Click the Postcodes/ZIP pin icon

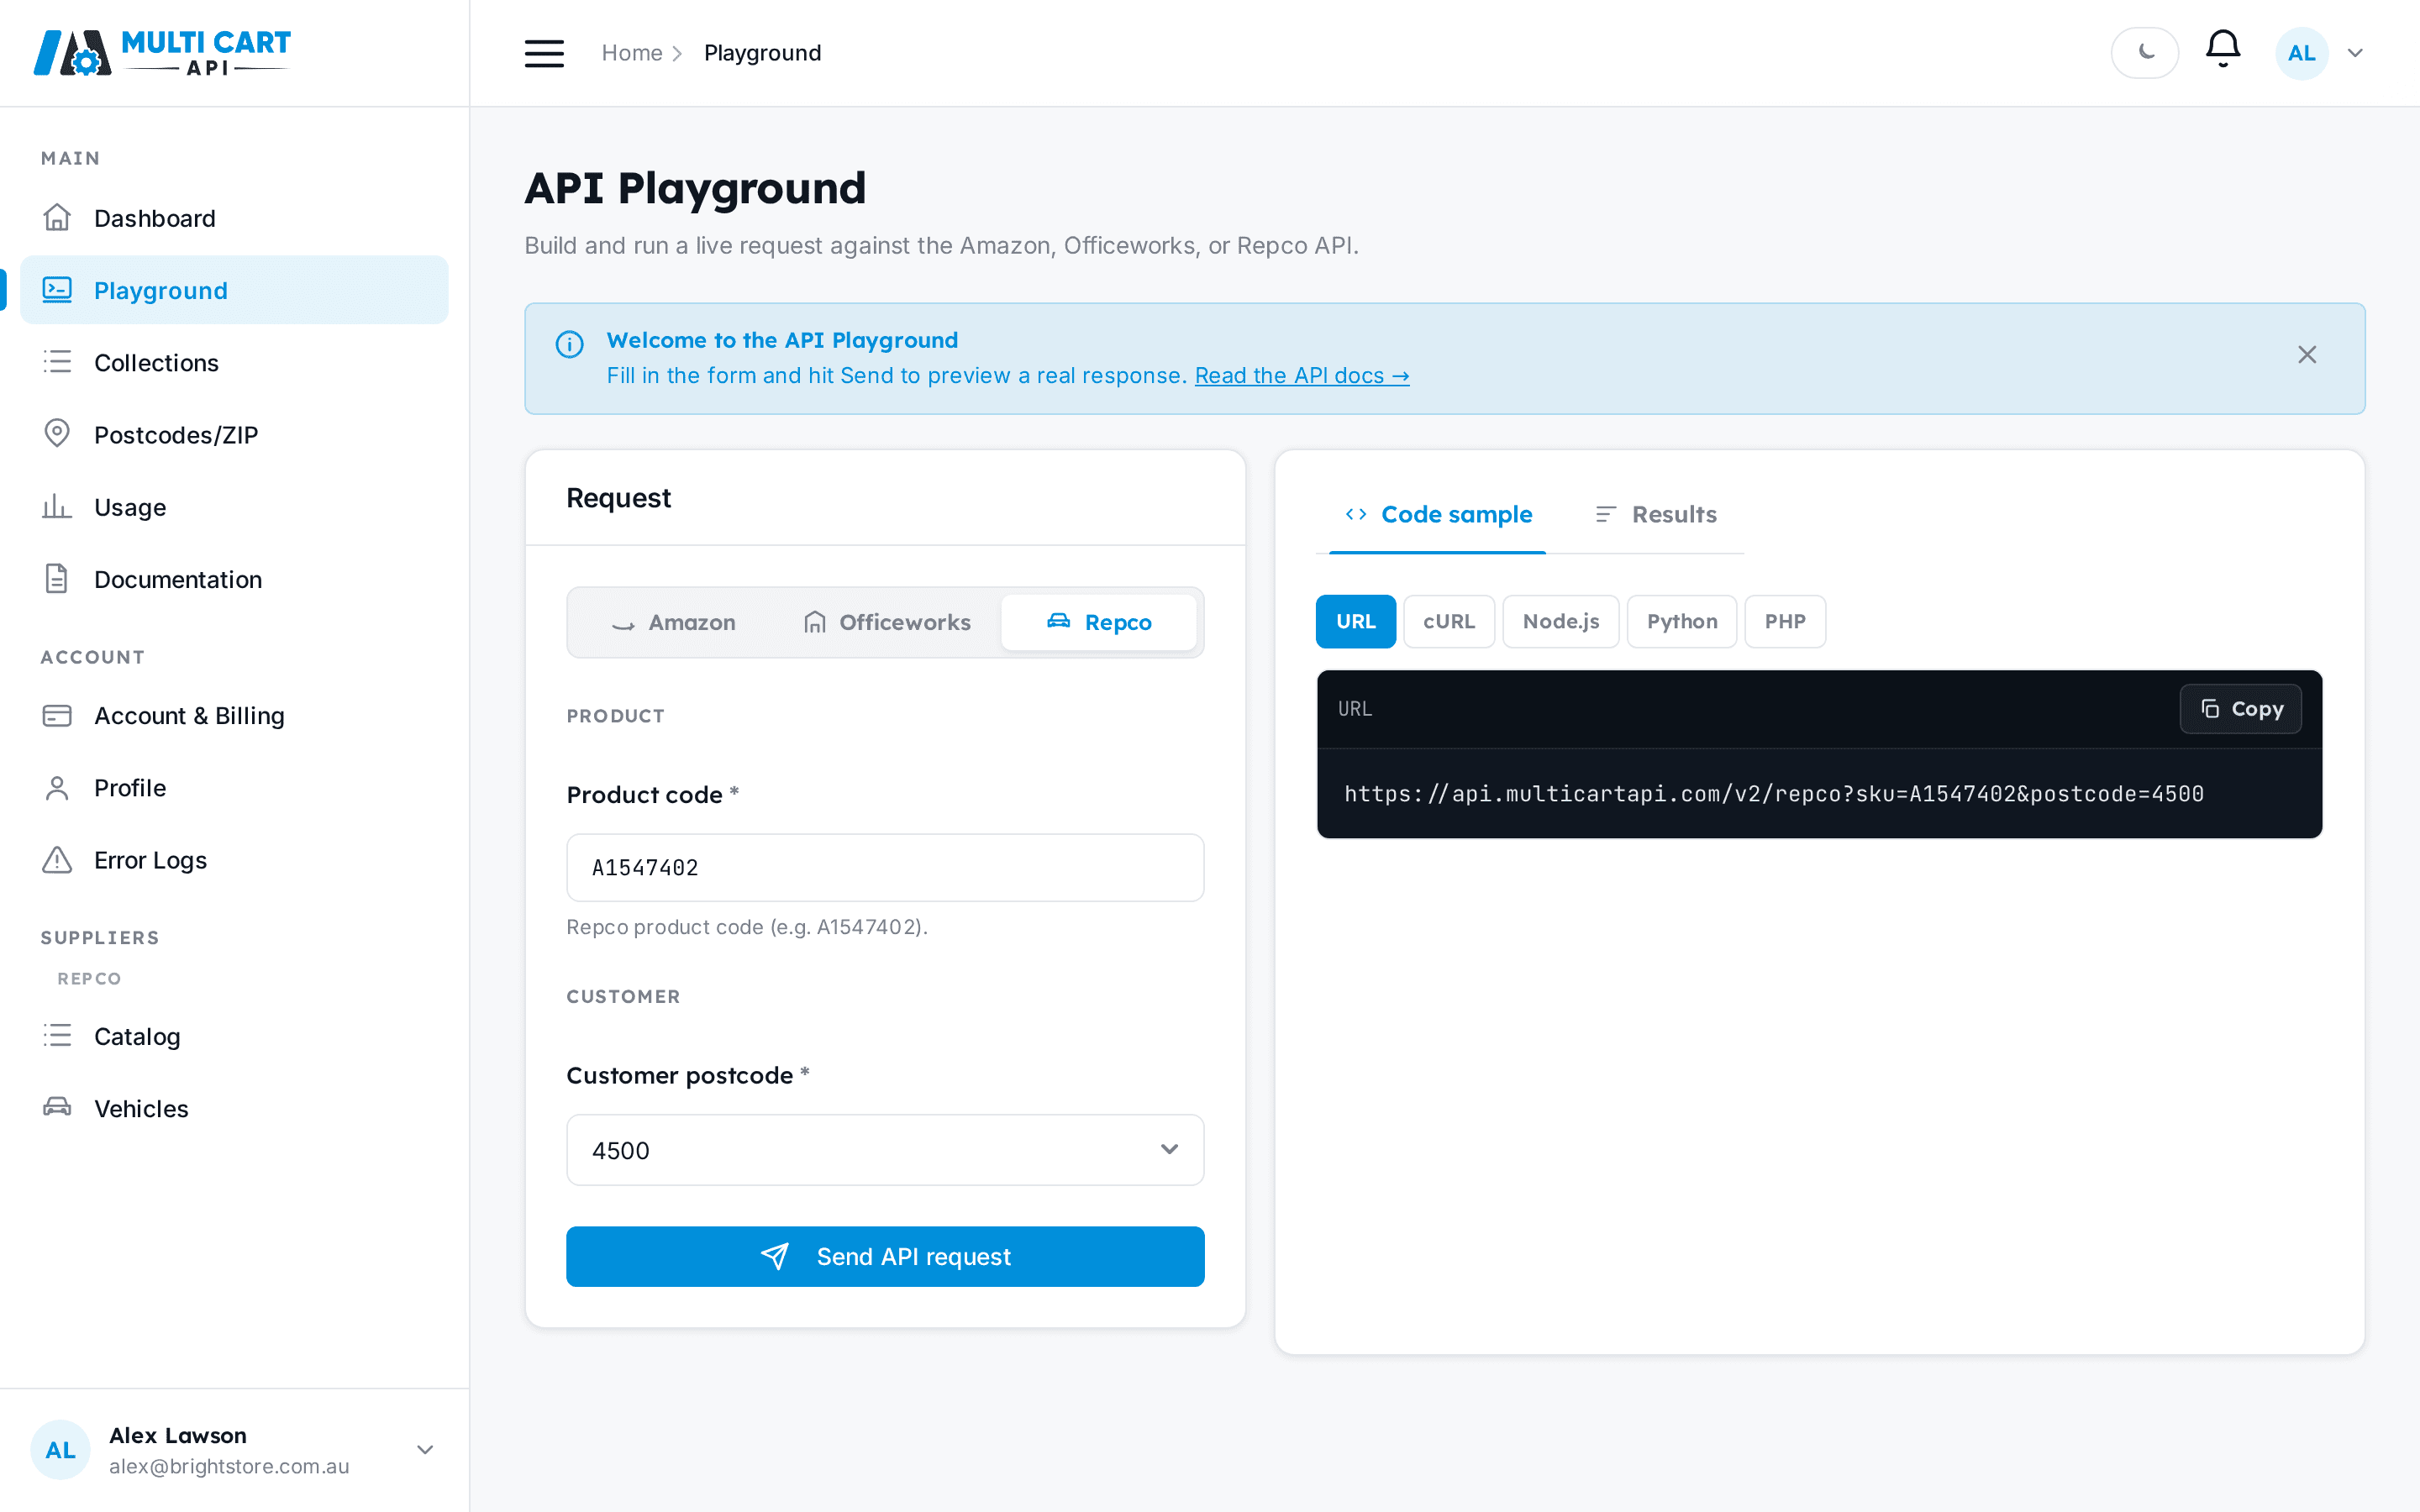57,433
